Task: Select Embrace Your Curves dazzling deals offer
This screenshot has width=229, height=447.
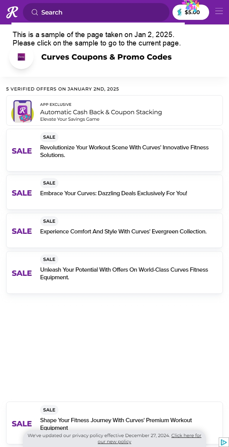Action: point(114,192)
